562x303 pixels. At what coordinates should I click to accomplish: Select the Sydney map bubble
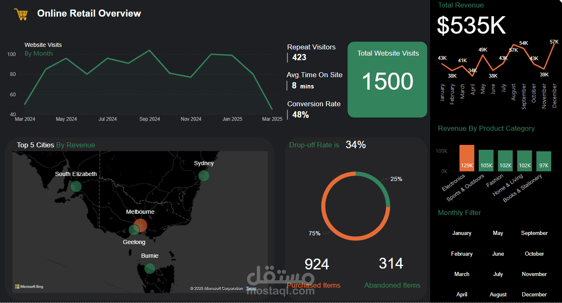(x=203, y=176)
